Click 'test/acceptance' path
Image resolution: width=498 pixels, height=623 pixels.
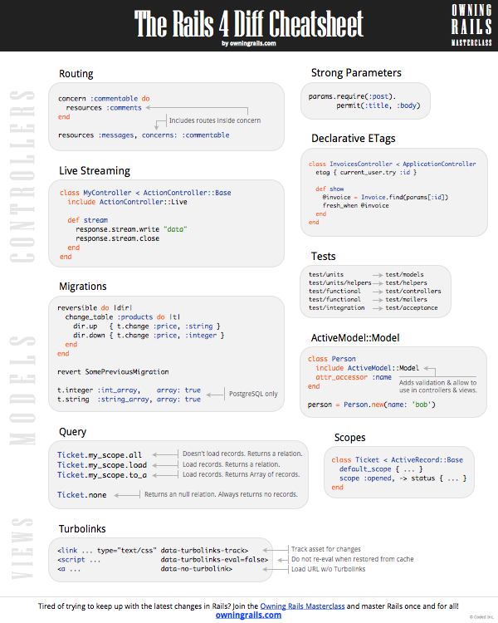tap(412, 308)
